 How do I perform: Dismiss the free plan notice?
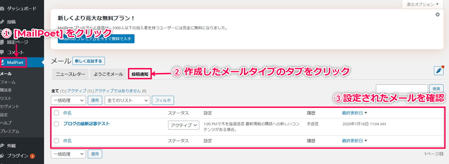point(437,15)
